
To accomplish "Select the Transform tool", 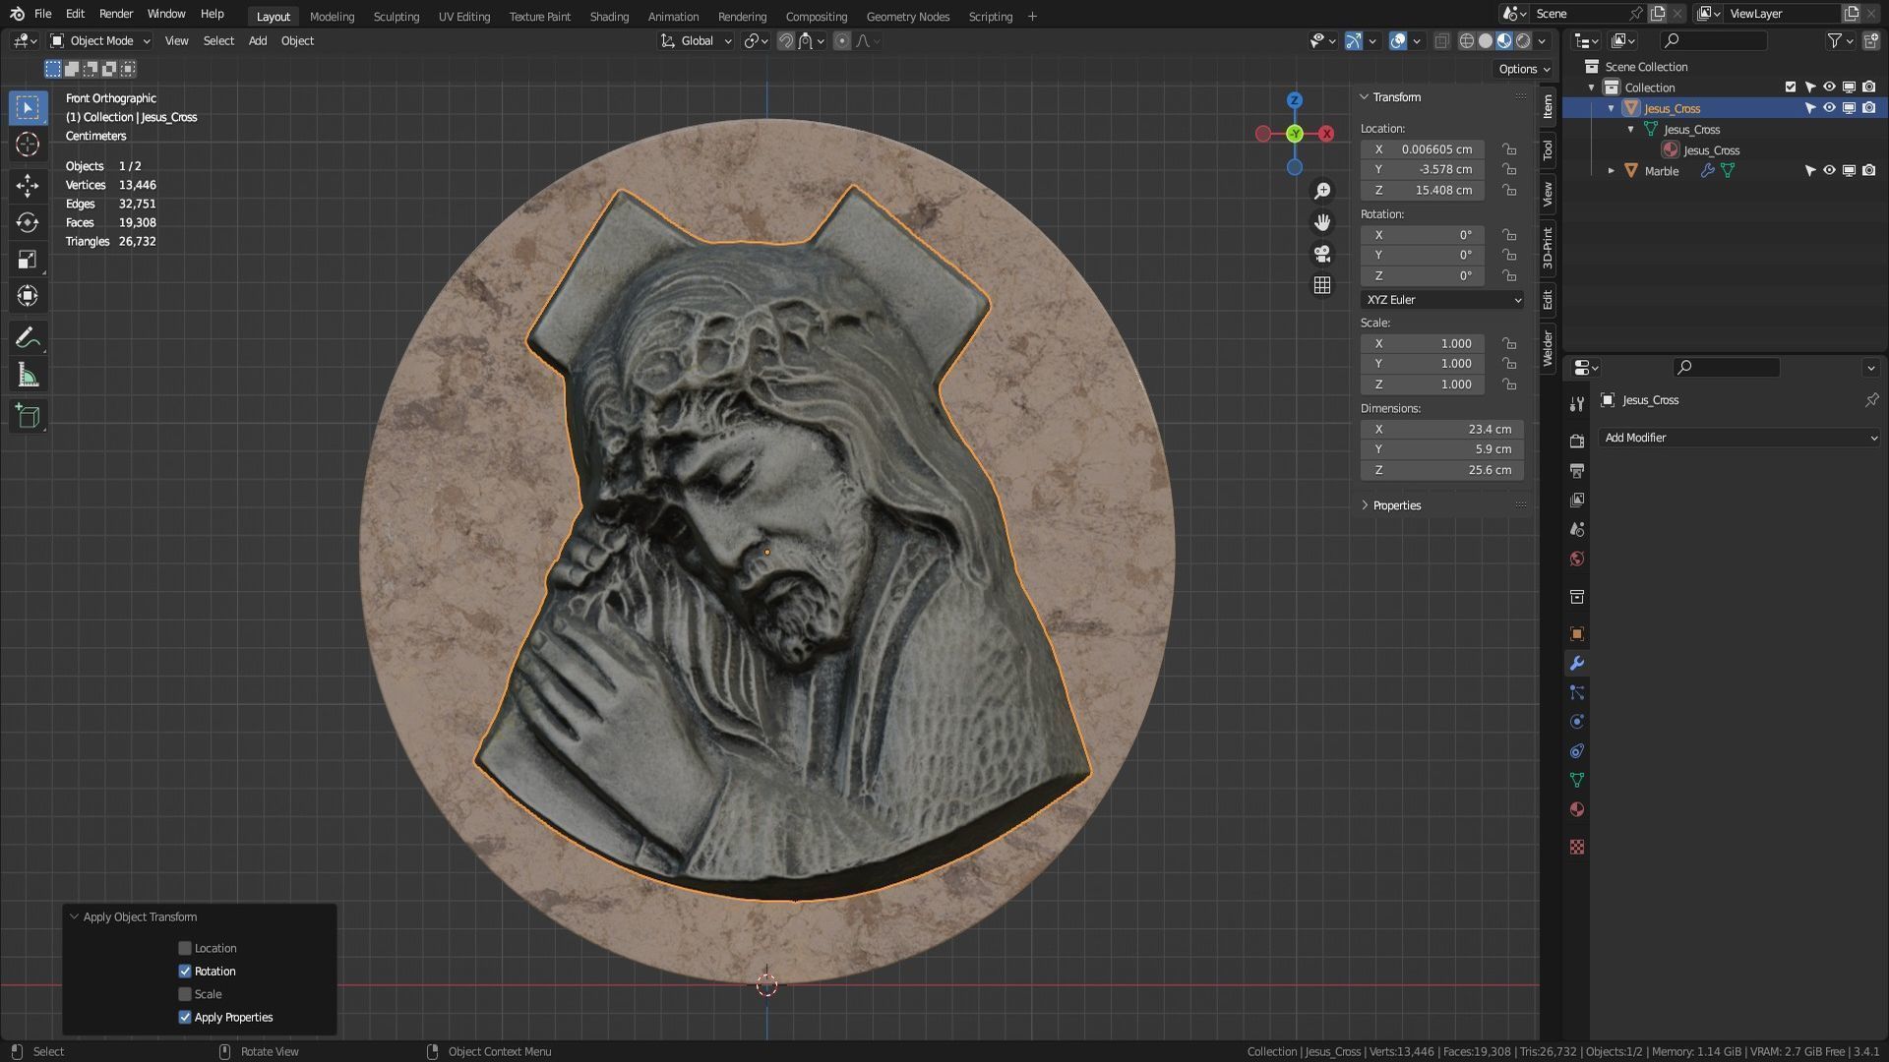I will (x=28, y=296).
